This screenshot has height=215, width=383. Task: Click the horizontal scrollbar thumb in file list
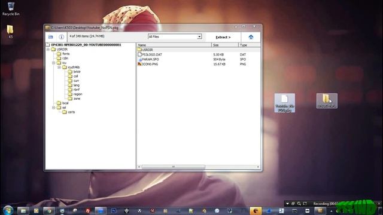click(174, 167)
